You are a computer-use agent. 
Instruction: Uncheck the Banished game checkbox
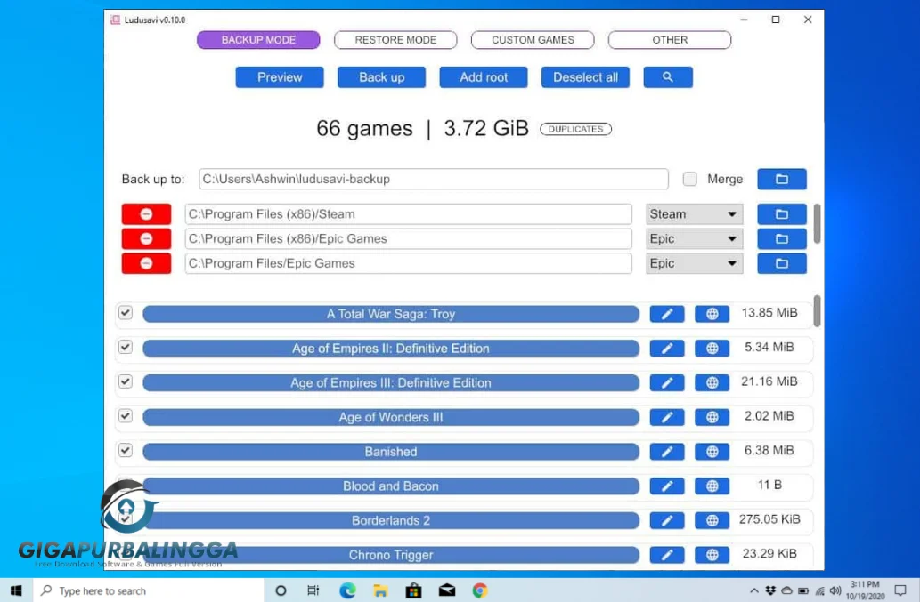click(126, 450)
